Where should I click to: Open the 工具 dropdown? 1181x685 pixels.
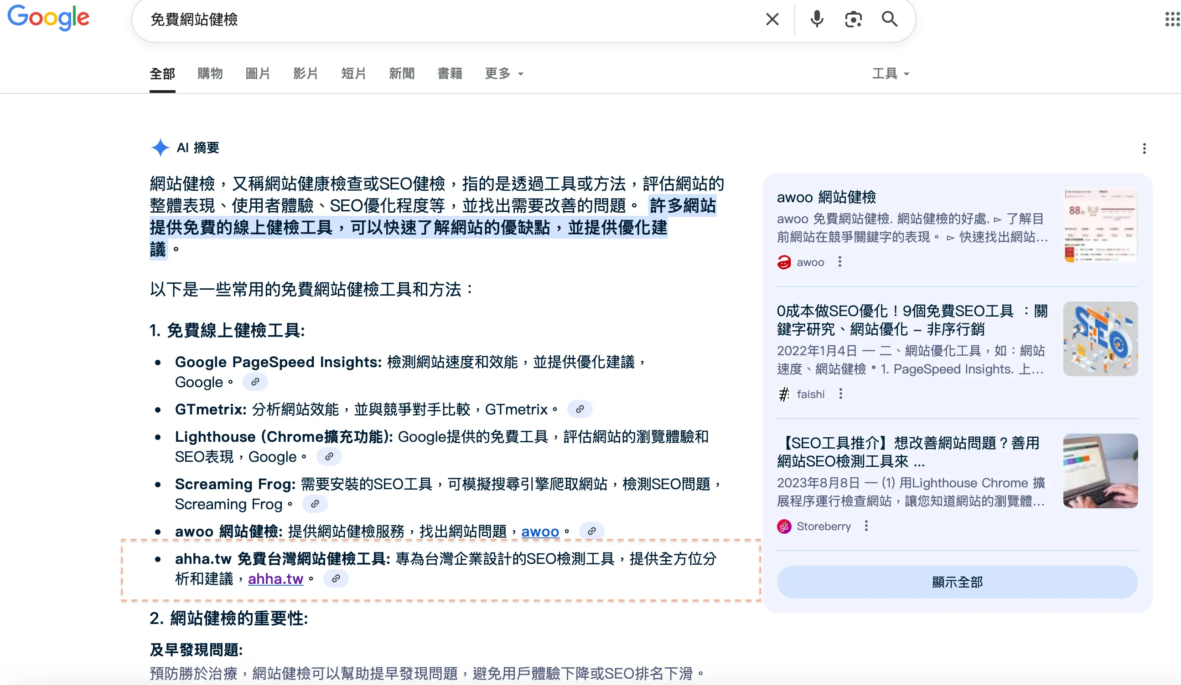point(890,73)
